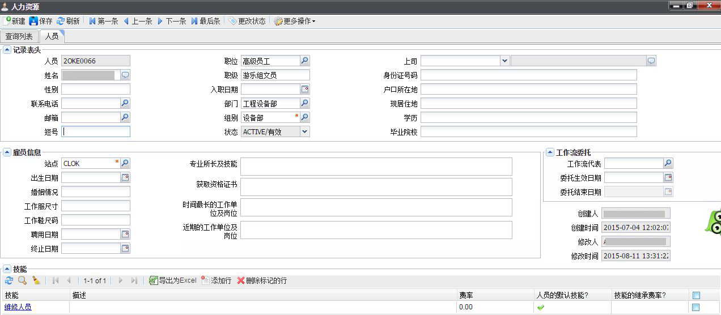
Task: Go to previous page in 技能 table
Action: 69,280
